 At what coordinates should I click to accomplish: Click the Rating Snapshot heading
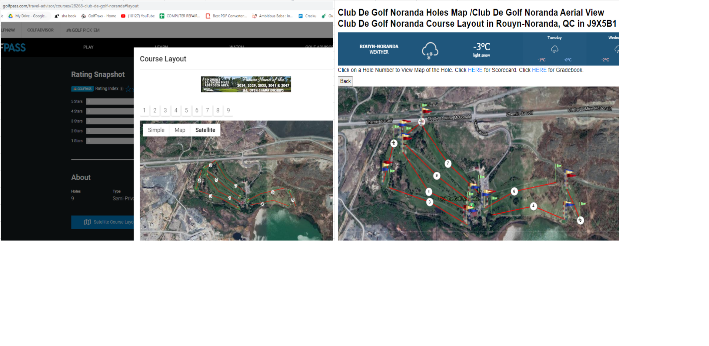98,74
